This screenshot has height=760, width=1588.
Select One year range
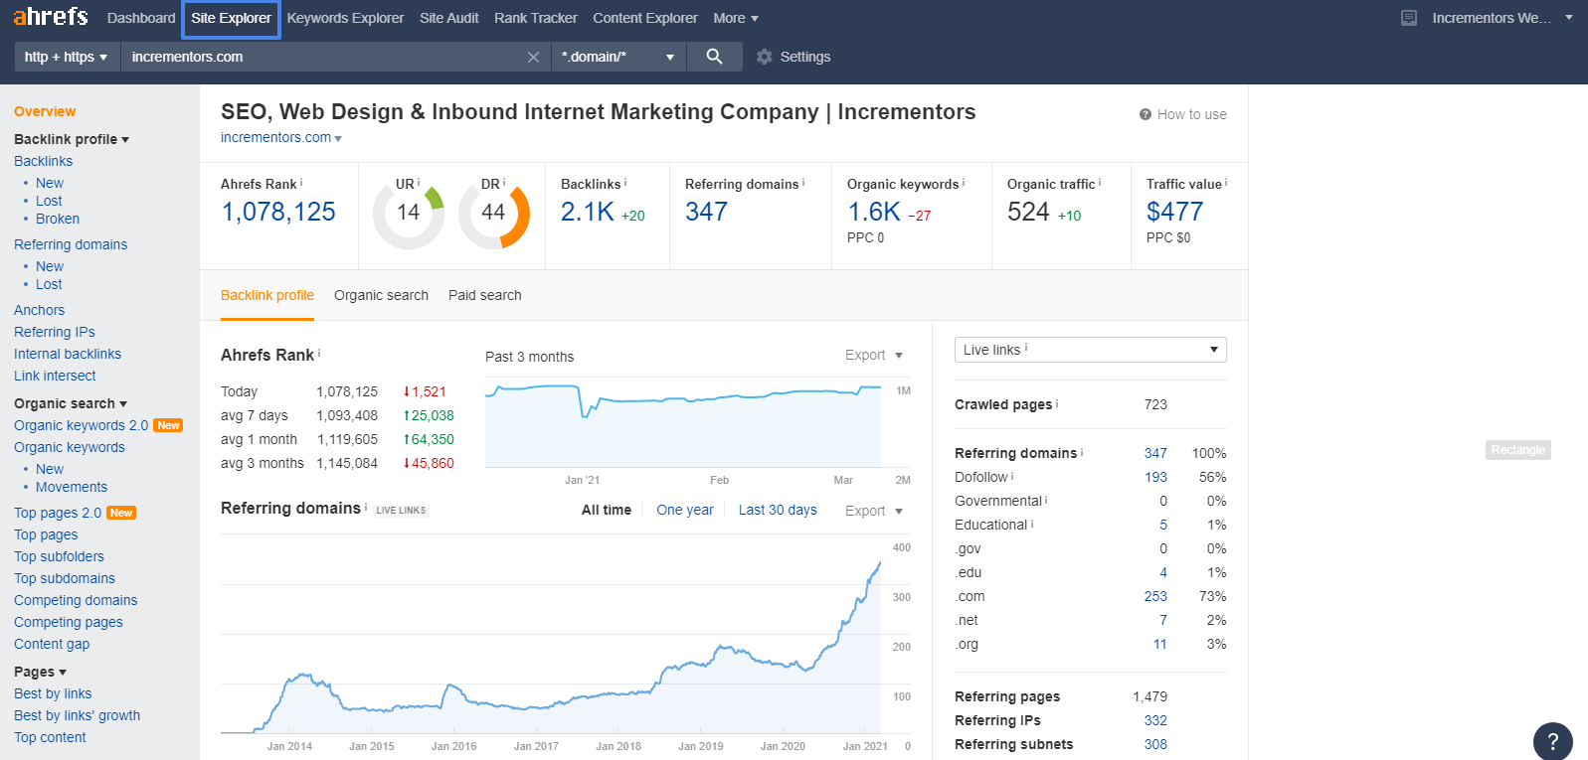click(685, 510)
